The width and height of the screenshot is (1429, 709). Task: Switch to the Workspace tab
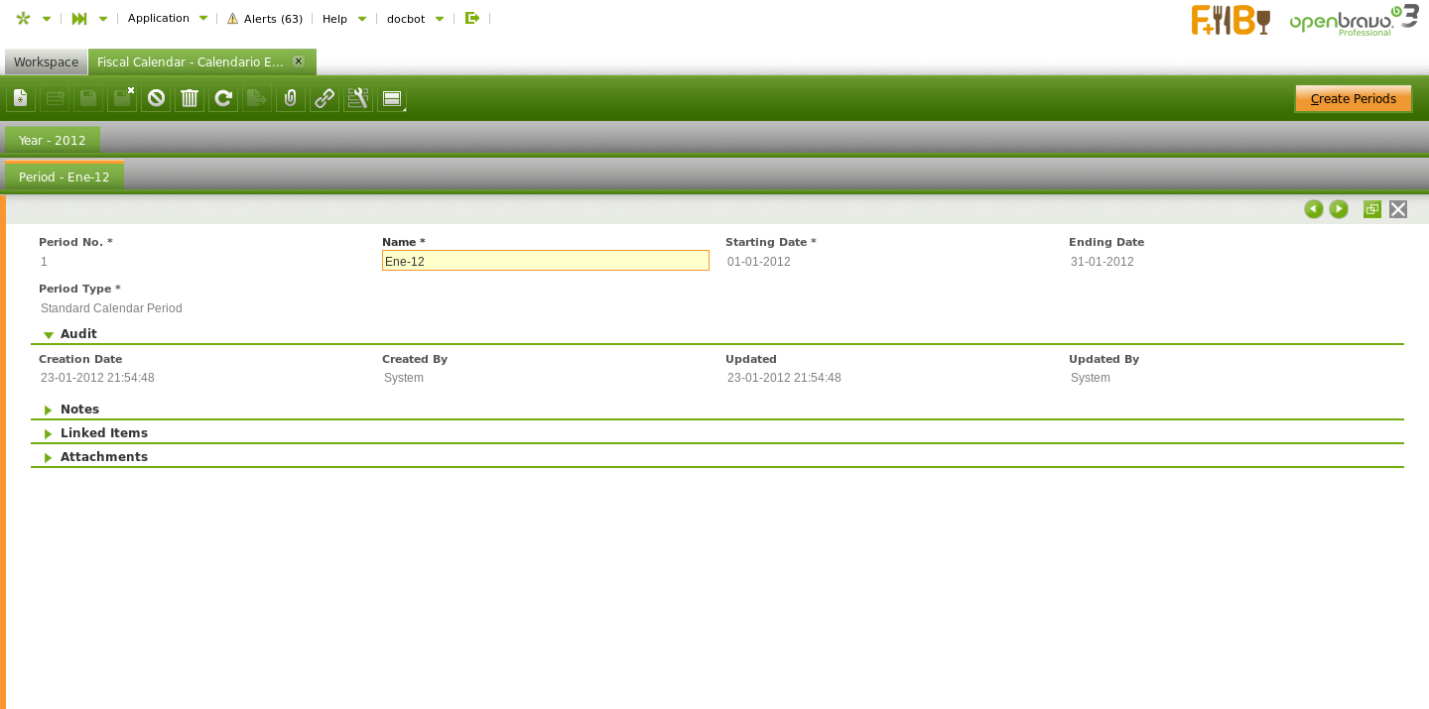click(x=46, y=62)
